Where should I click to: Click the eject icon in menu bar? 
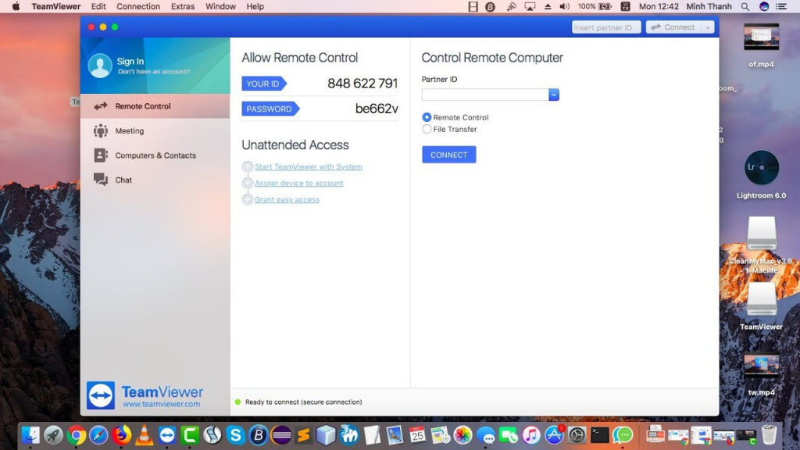point(548,6)
